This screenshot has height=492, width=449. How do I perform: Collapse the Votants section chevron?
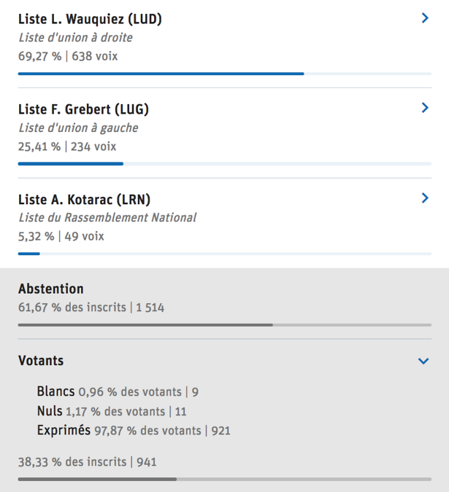423,361
